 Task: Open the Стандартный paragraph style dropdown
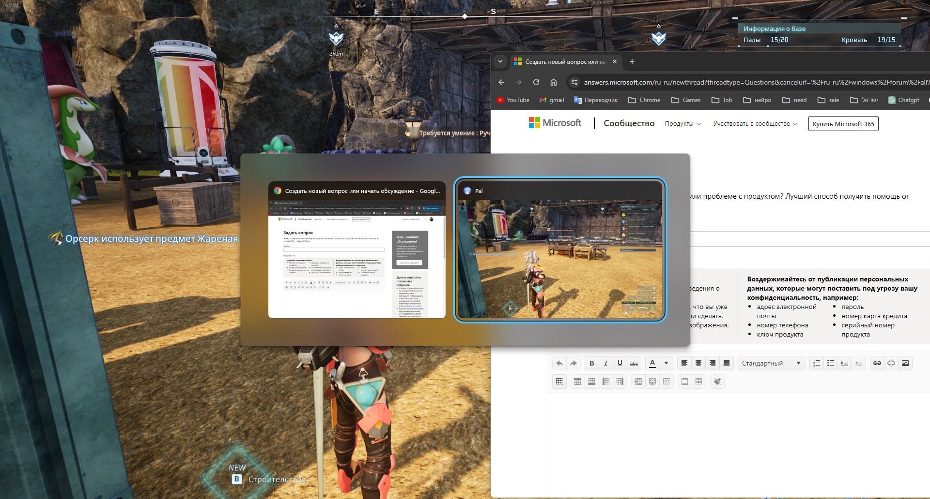click(x=771, y=363)
